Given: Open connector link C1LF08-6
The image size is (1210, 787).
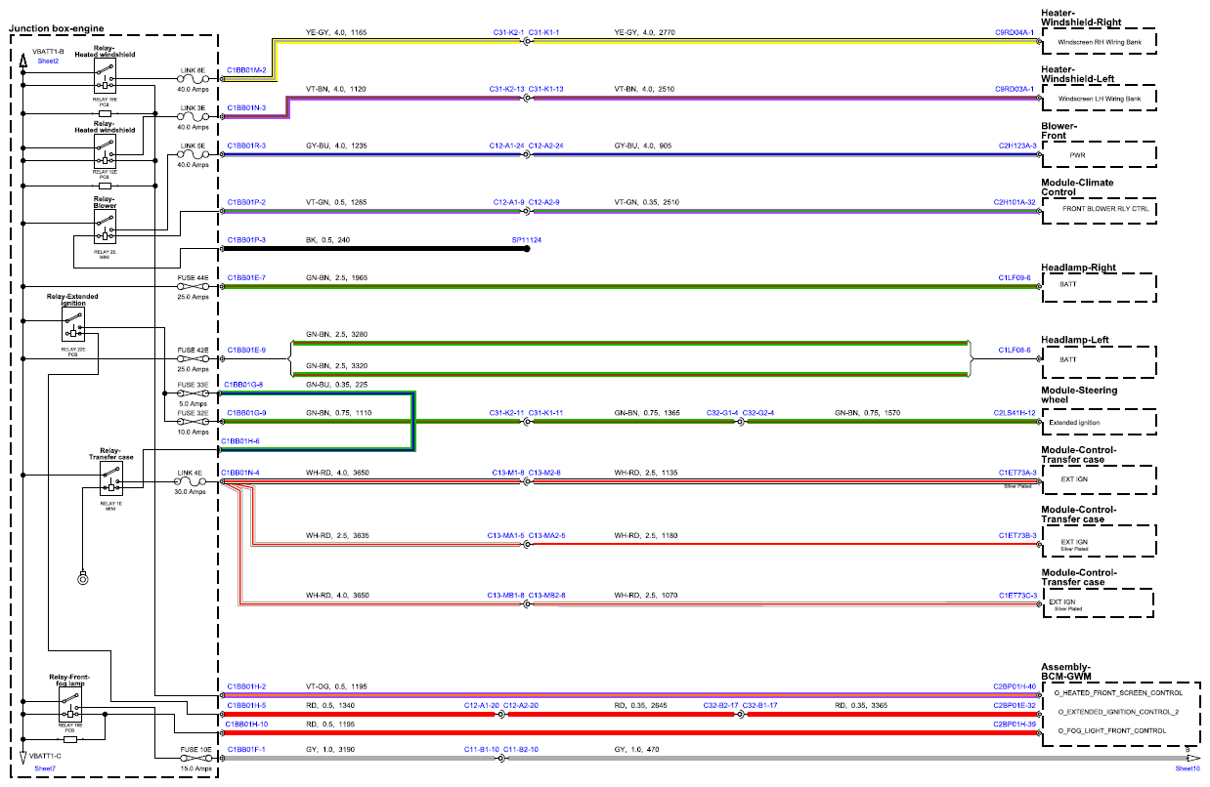Looking at the screenshot, I should pyautogui.click(x=1015, y=350).
